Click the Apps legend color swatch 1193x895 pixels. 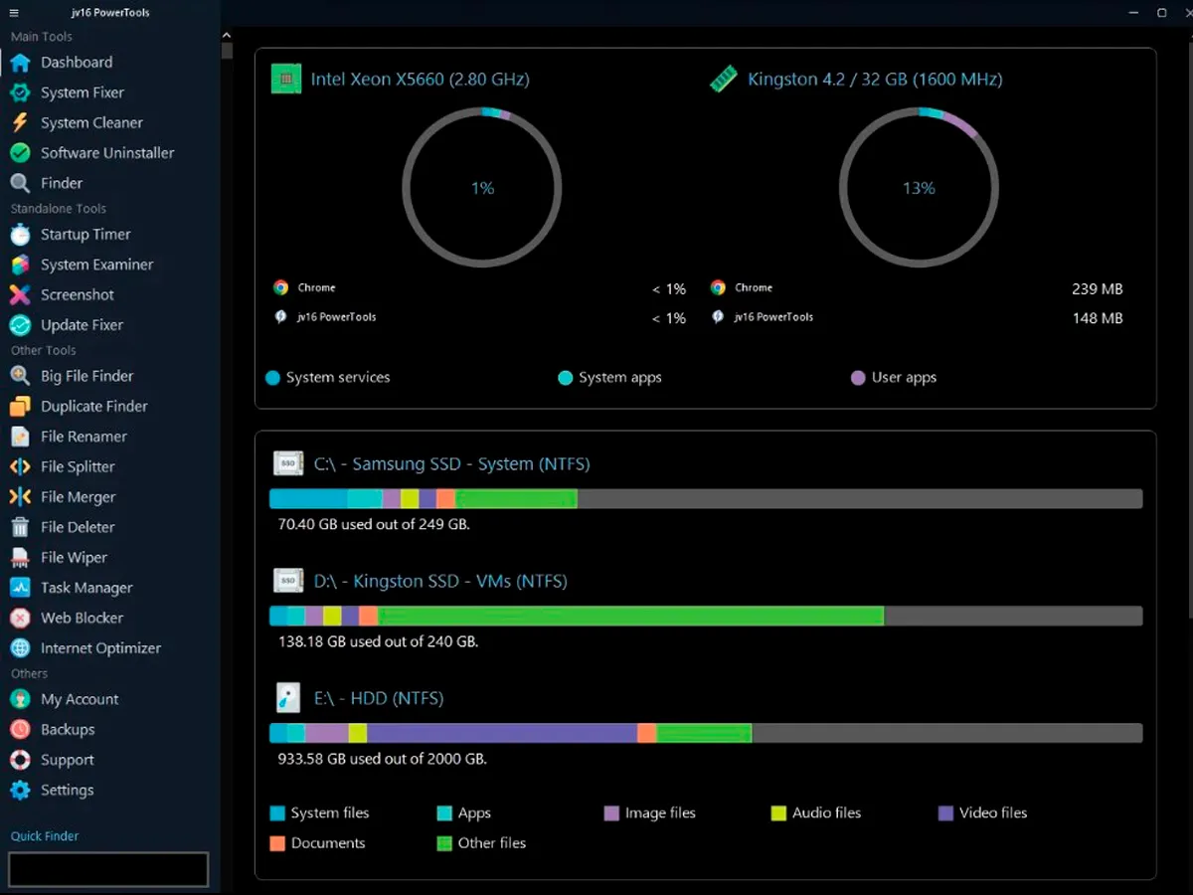444,813
